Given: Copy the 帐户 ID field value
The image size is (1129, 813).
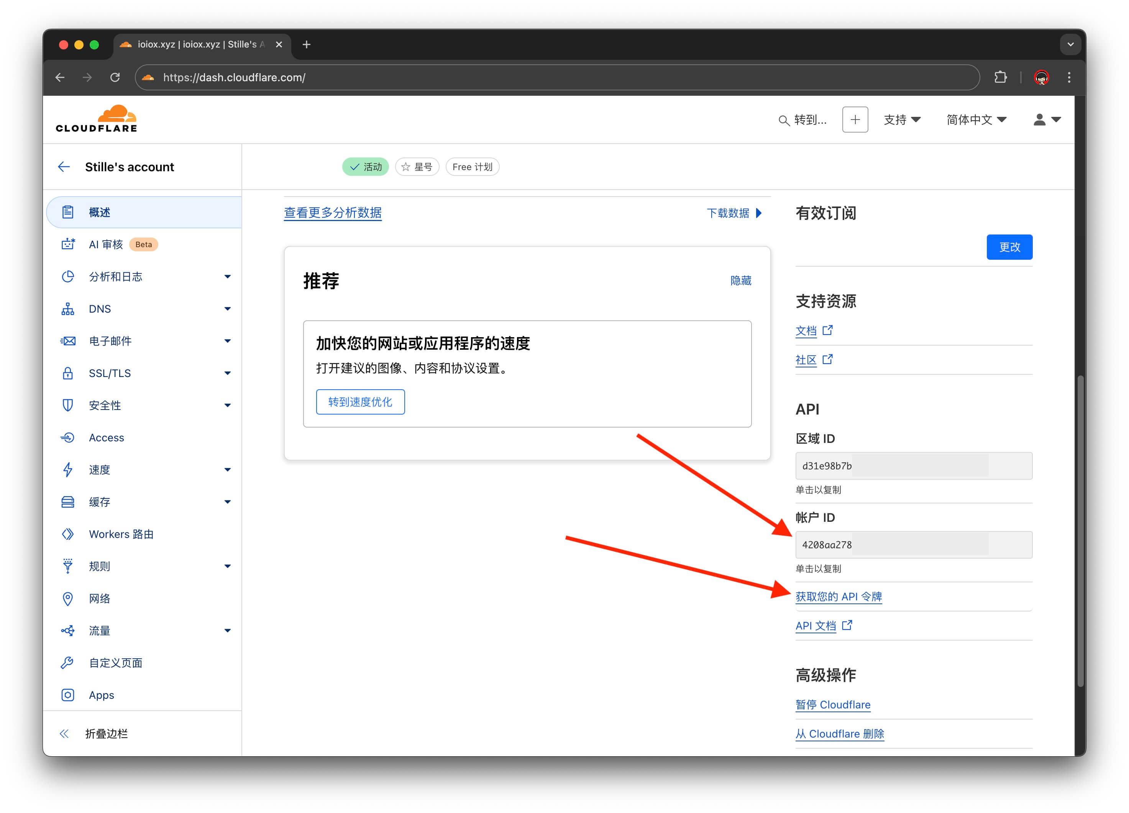Looking at the screenshot, I should point(914,545).
